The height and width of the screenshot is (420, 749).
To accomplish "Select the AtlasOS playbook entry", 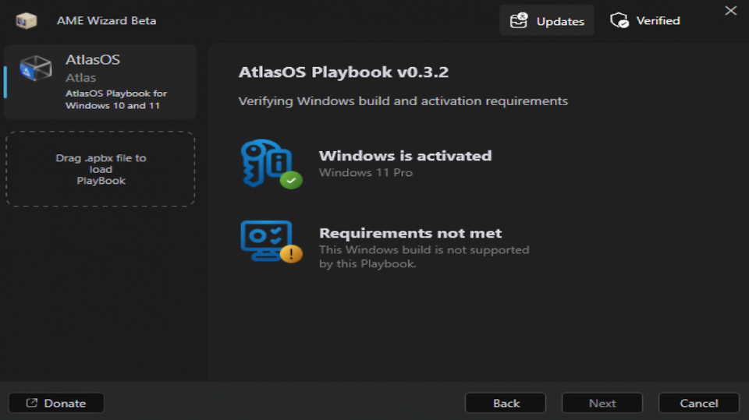I will coord(101,82).
